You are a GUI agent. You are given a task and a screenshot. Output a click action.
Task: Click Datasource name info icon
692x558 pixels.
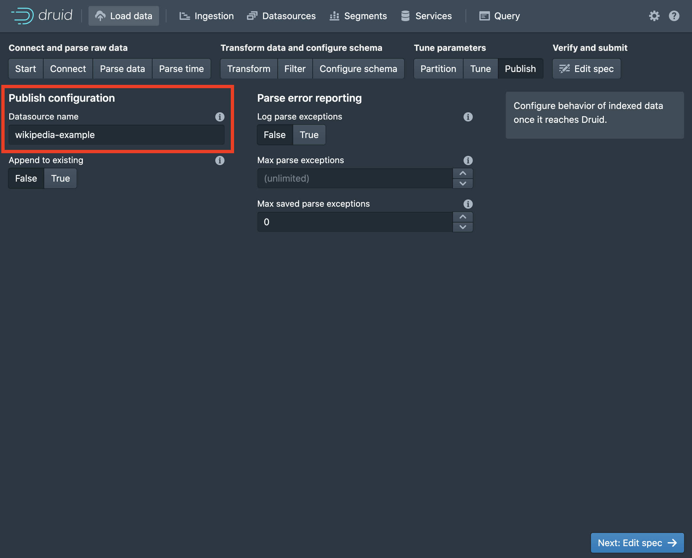pyautogui.click(x=220, y=117)
